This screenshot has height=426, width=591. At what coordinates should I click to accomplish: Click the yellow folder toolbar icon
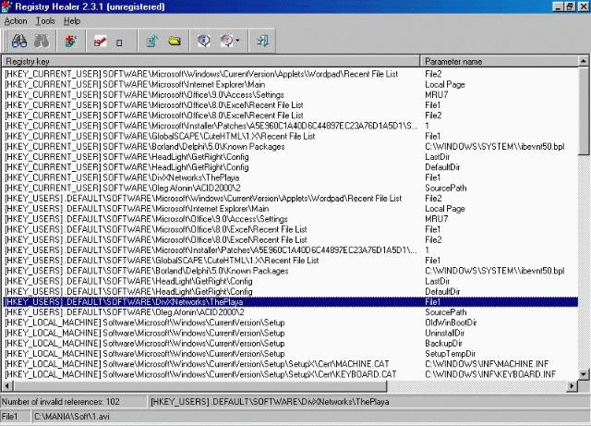tap(175, 41)
